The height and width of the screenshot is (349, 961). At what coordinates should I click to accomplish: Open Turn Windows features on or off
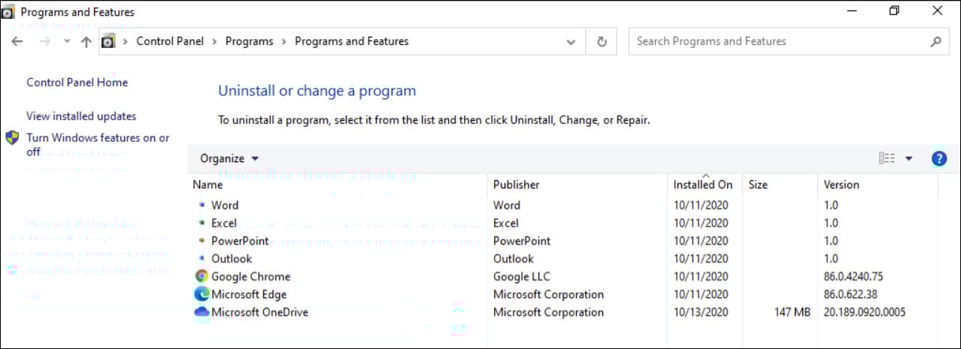pos(98,145)
